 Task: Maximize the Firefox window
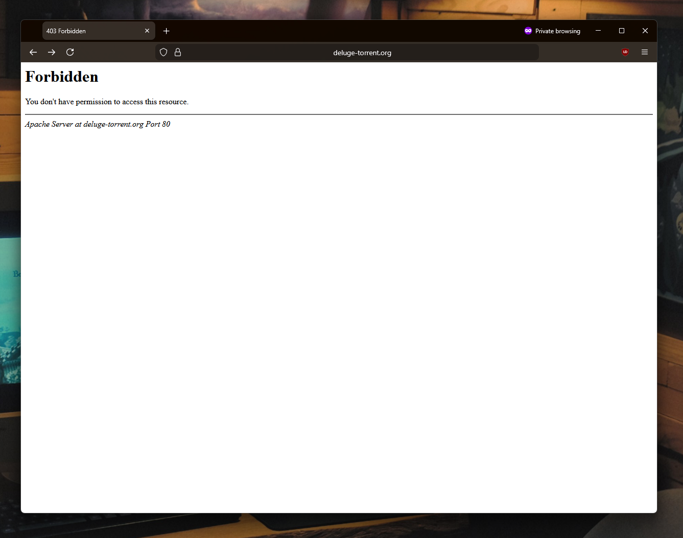[622, 31]
